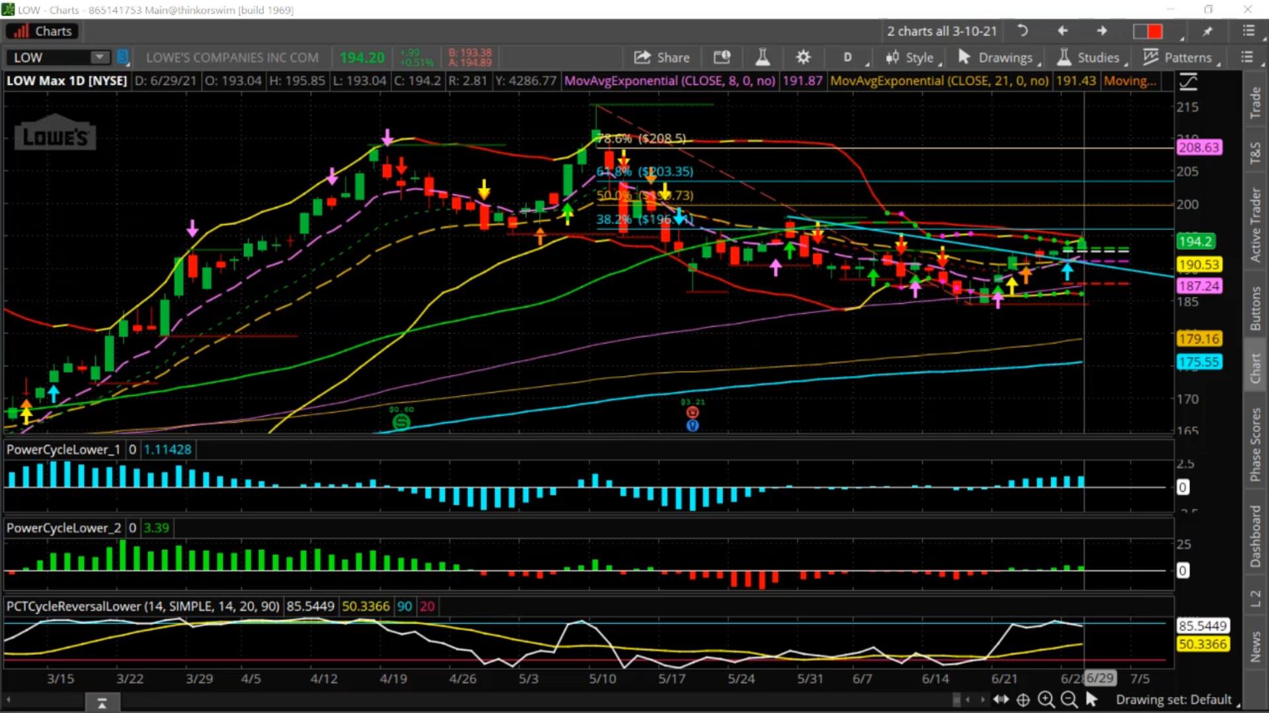Click the 61.8% ($203.35) Fibonacci label
The height and width of the screenshot is (713, 1269).
tap(645, 172)
